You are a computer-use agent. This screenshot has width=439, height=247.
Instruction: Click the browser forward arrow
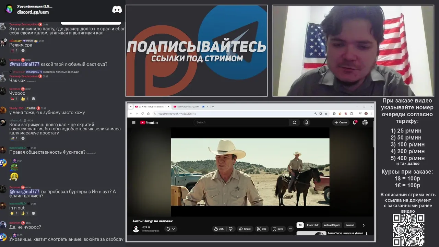click(x=137, y=114)
